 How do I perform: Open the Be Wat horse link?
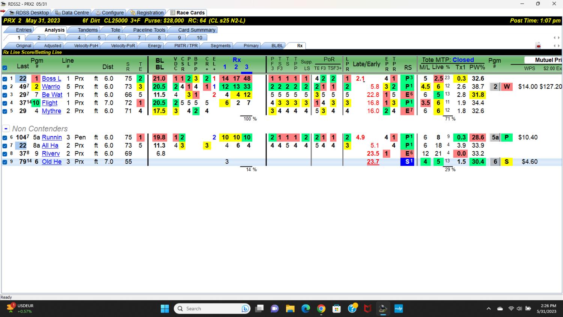[x=52, y=95]
